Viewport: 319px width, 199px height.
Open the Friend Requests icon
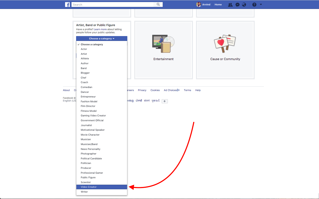pyautogui.click(x=230, y=5)
